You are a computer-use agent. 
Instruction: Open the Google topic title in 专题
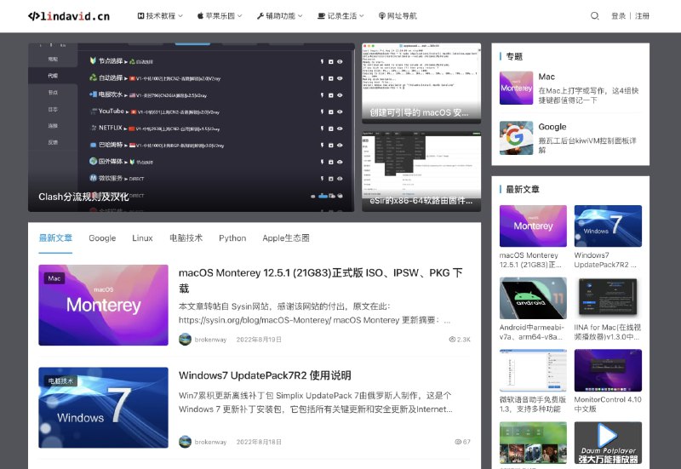(552, 127)
